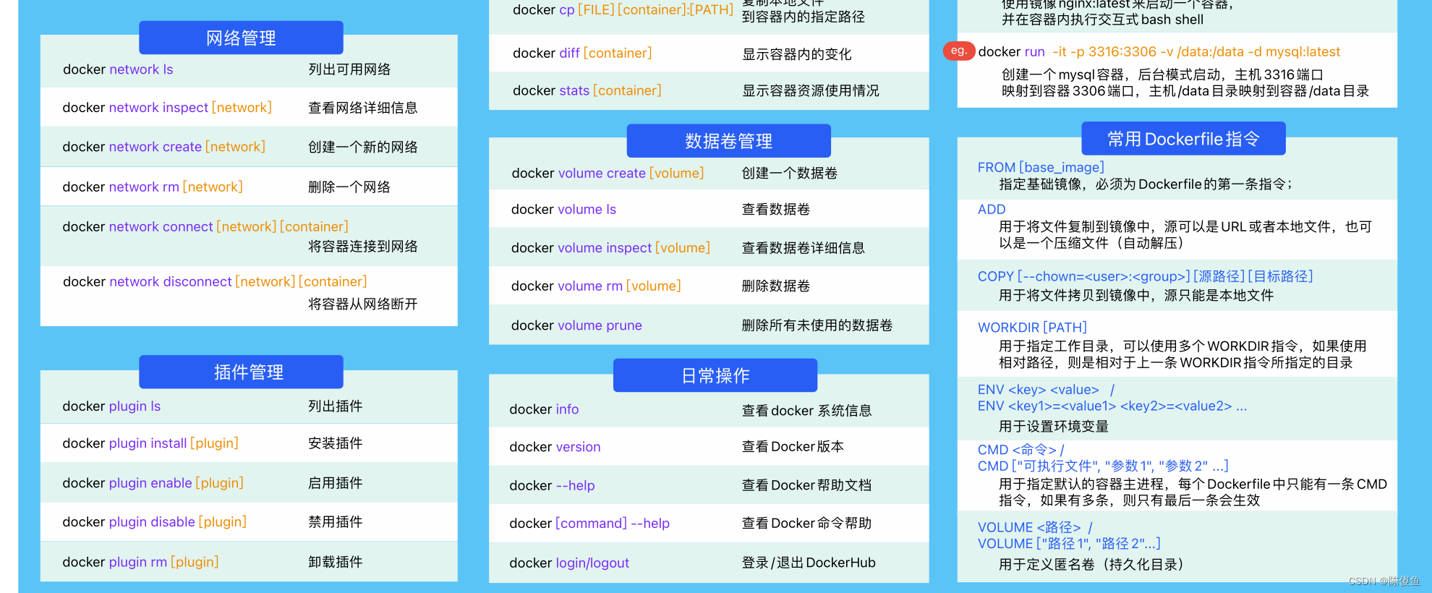
Task: Click the 网络管理 section header
Action: [241, 38]
